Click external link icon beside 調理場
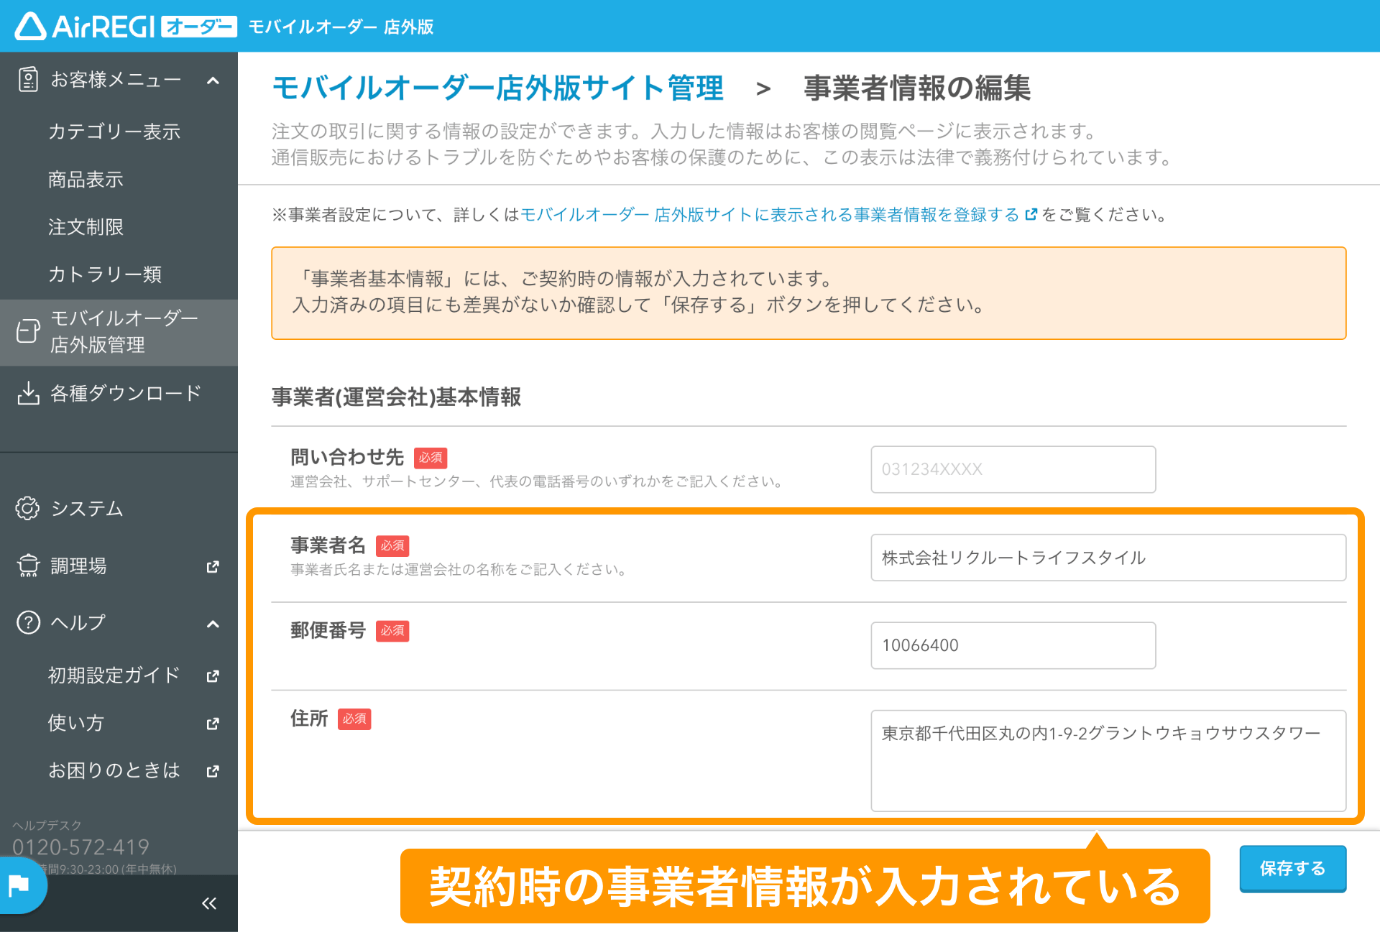 pyautogui.click(x=213, y=566)
